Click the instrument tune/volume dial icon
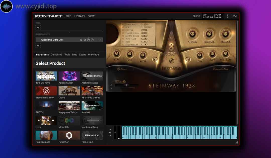The width and height of the screenshot is (271, 158). pos(92,40)
